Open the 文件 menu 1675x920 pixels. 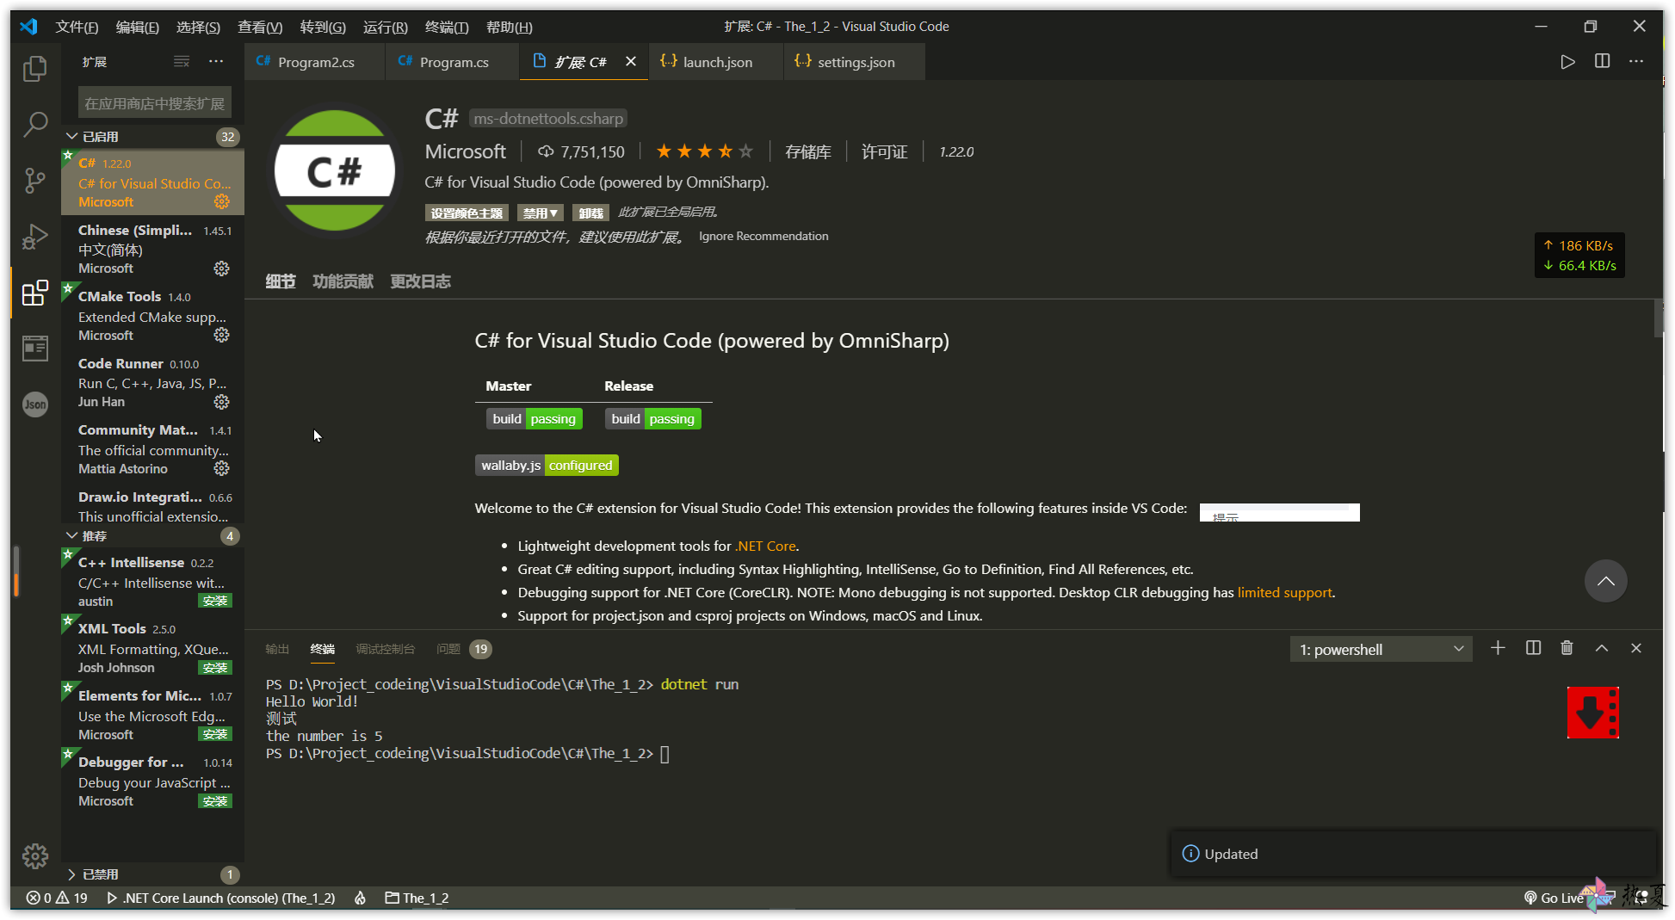pos(77,27)
